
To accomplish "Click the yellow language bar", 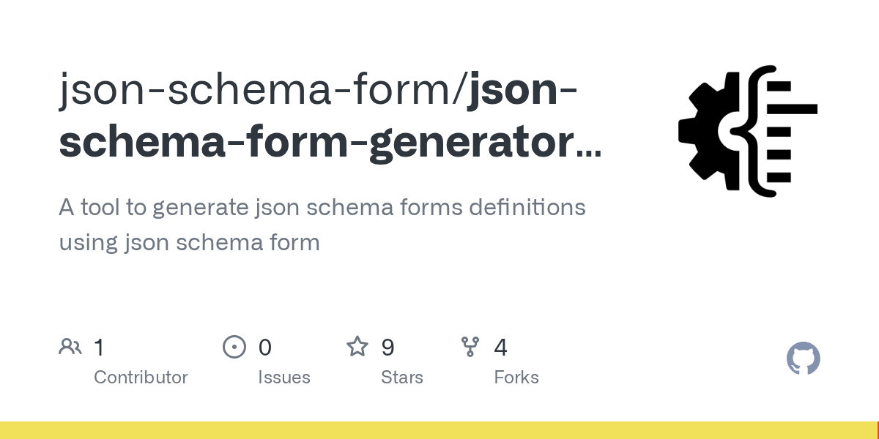I will [438, 430].
